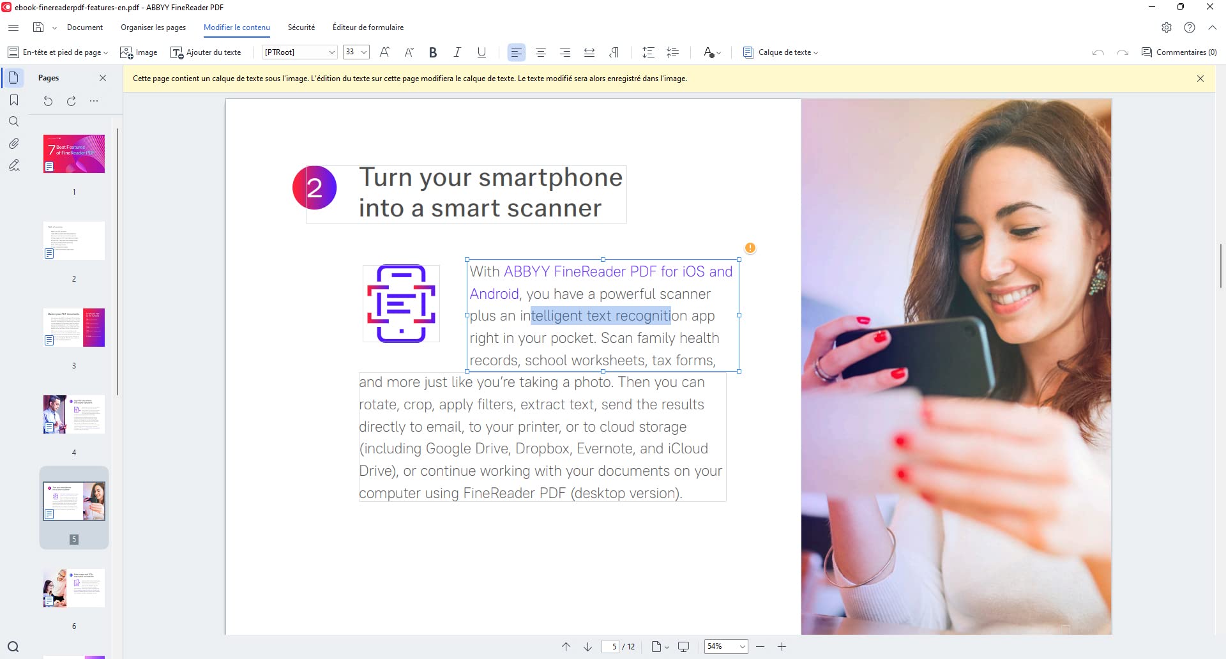Open the font color picker
The image size is (1226, 659).
(712, 52)
